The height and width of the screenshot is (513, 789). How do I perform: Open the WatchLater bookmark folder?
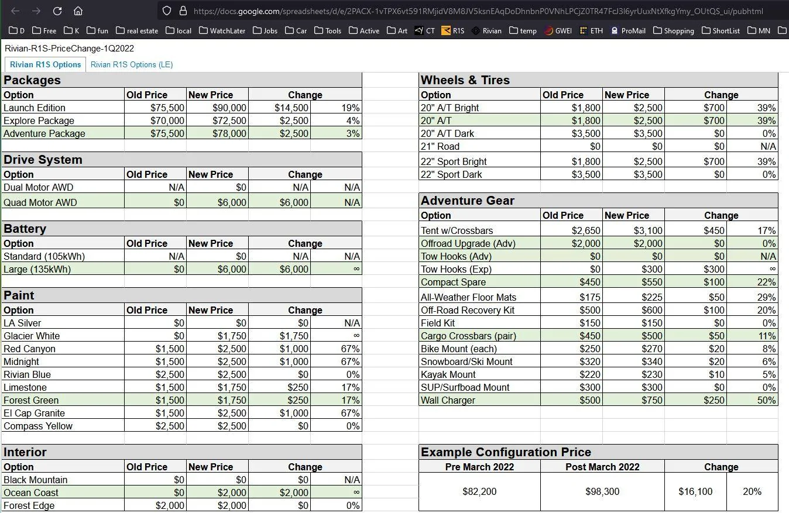tap(222, 30)
